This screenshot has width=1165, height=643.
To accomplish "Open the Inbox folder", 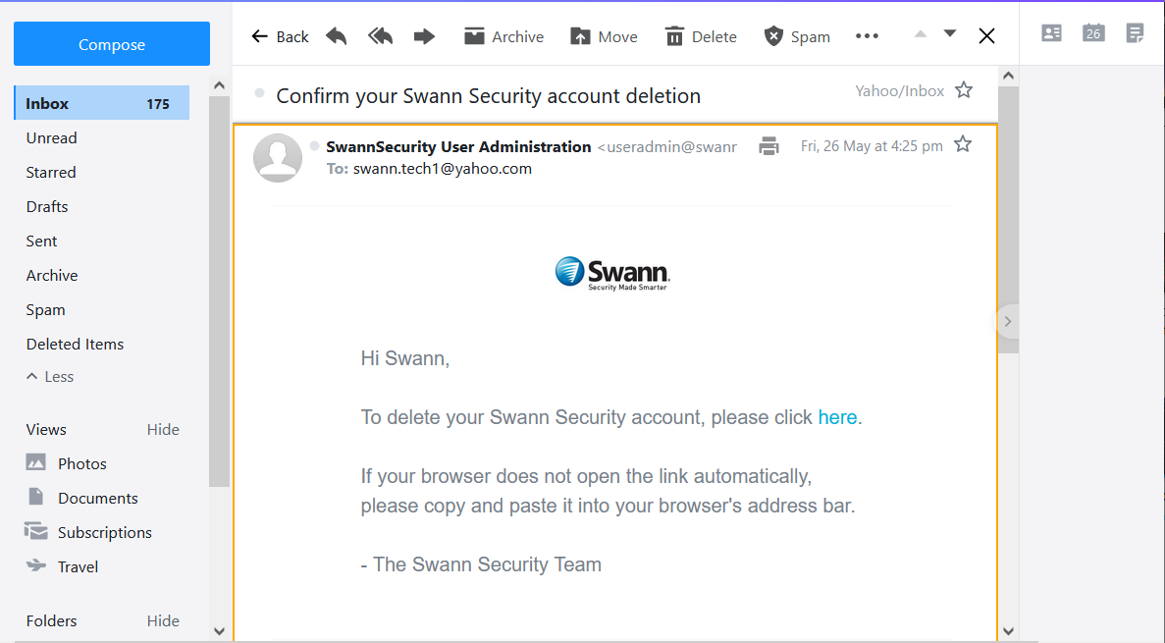I will pos(102,103).
